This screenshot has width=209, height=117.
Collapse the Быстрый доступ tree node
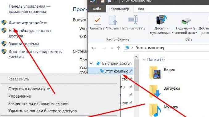pyautogui.click(x=91, y=63)
